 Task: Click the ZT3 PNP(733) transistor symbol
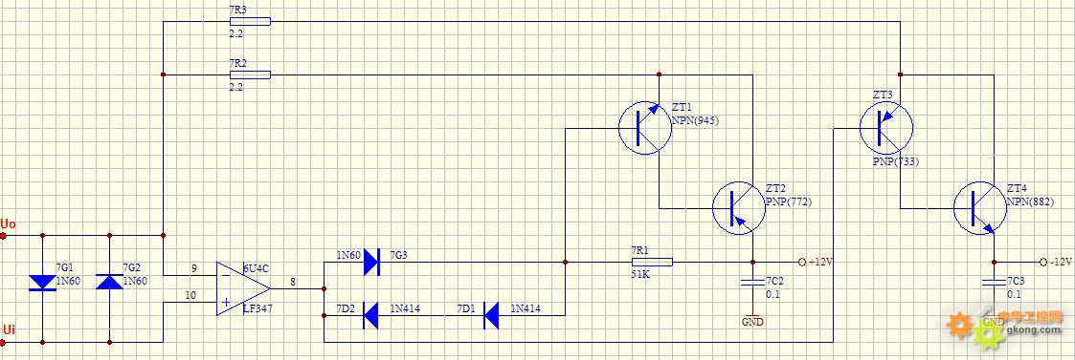click(x=886, y=127)
